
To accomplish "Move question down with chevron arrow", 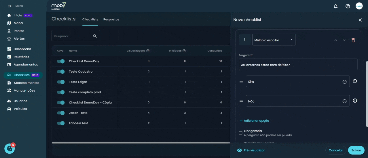I will pyautogui.click(x=344, y=40).
